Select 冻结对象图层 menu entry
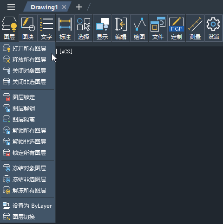This screenshot has width=223, height=224. pos(27,168)
